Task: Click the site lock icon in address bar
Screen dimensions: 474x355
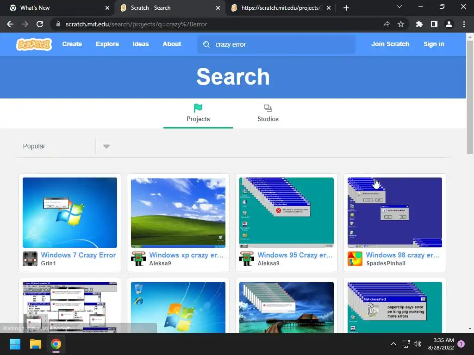Action: (x=58, y=24)
